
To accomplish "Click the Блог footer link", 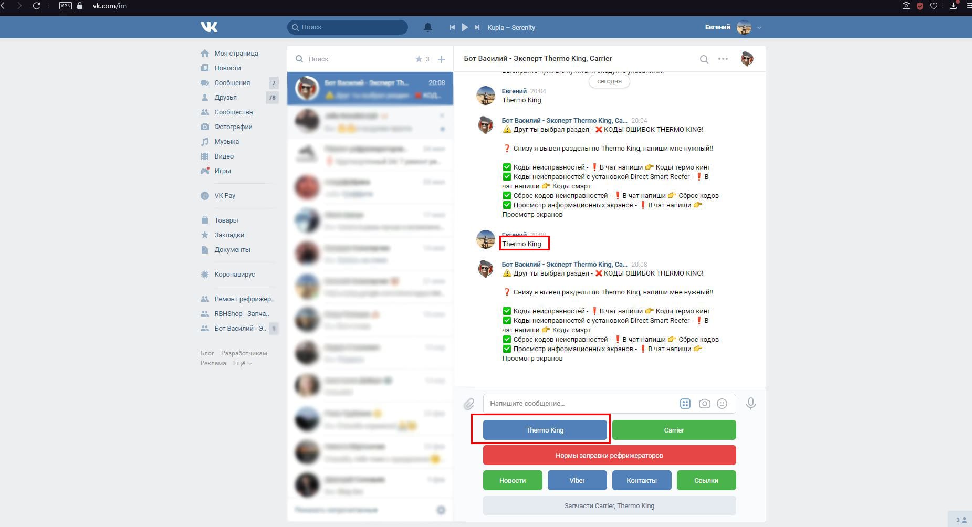I will (207, 353).
